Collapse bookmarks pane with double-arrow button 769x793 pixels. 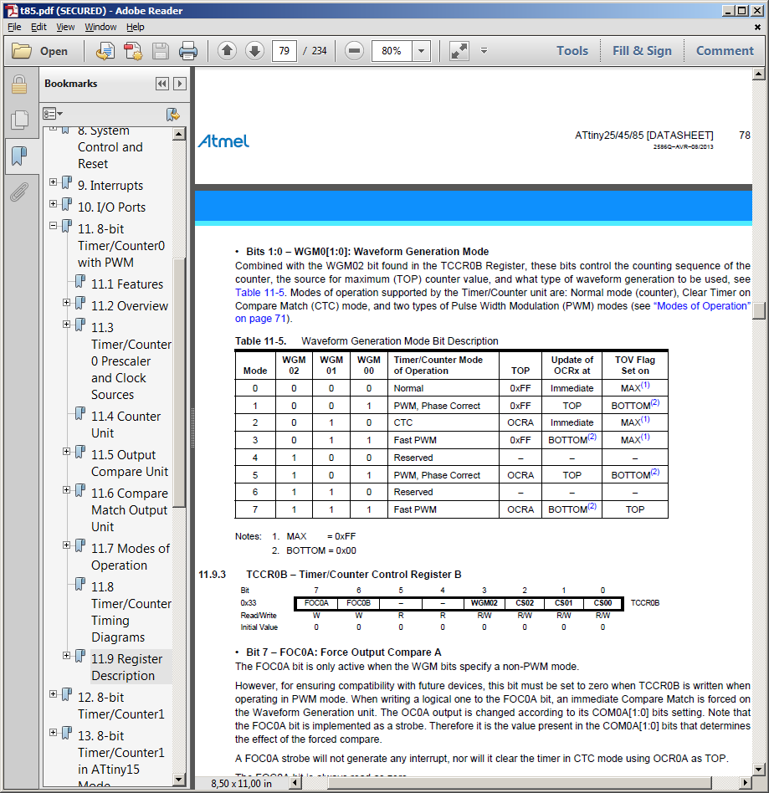[161, 84]
